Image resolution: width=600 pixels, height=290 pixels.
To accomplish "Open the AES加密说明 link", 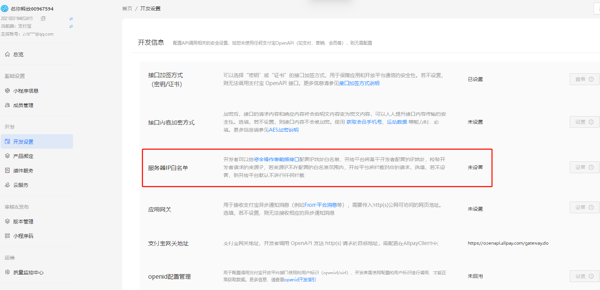I will pyautogui.click(x=283, y=130).
